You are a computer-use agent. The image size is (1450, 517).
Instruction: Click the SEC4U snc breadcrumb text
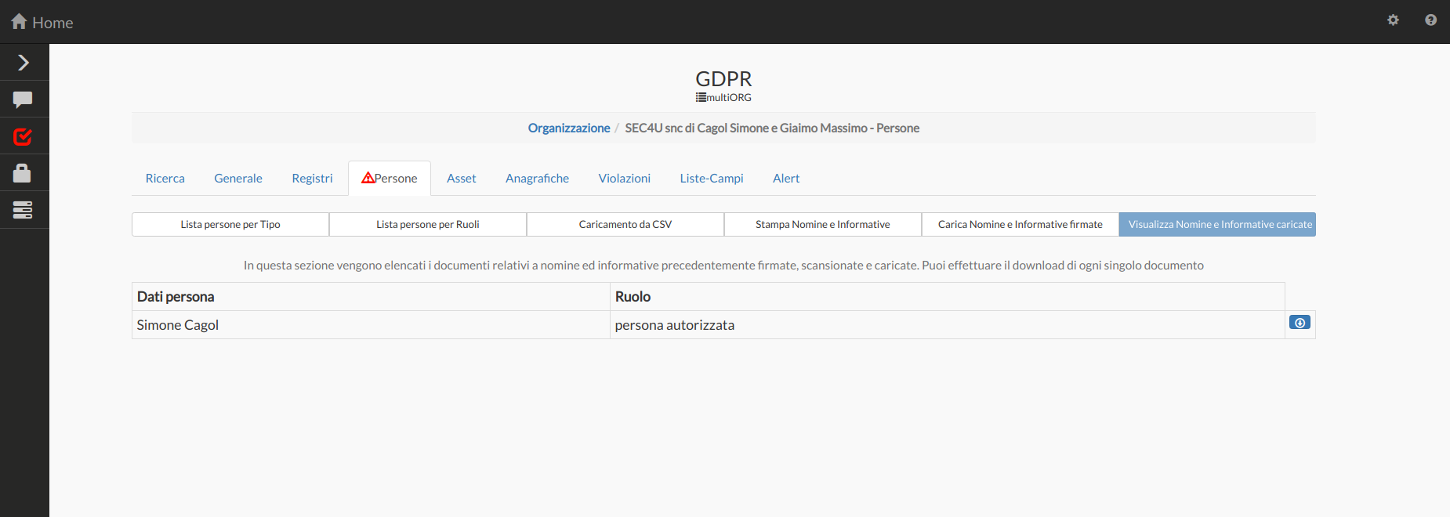pos(772,128)
